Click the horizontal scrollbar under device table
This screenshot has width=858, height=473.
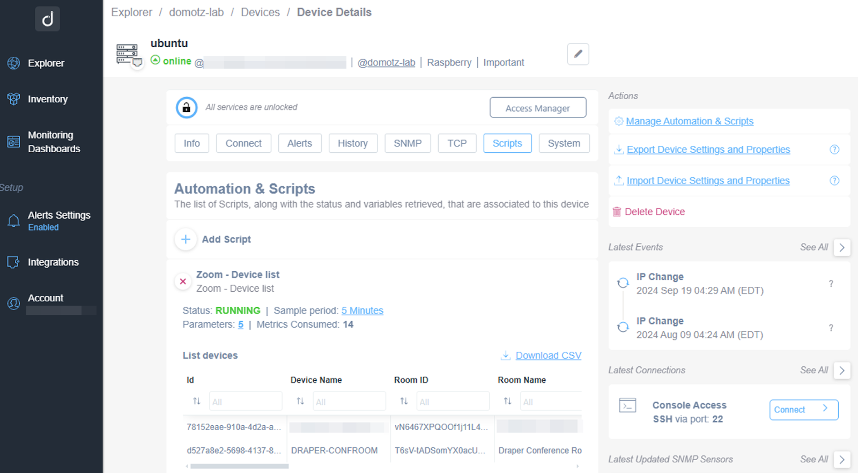239,466
